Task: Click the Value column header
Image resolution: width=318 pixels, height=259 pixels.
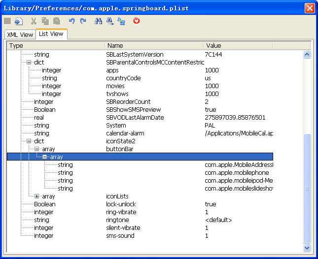Action: coord(238,46)
